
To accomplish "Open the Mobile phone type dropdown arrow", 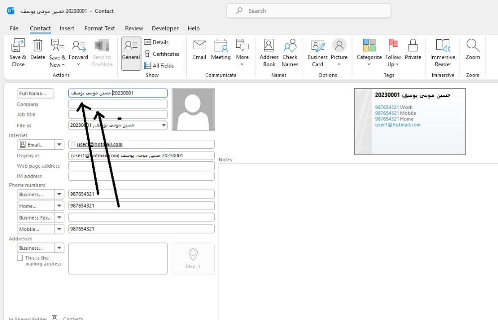I will click(x=59, y=229).
